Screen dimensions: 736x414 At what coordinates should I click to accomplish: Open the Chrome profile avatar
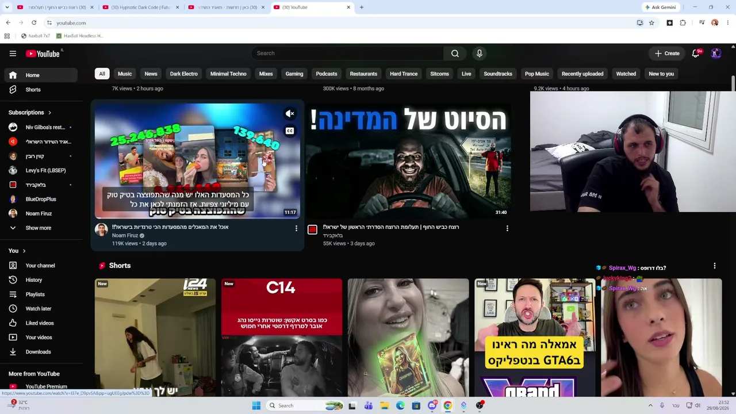715,23
